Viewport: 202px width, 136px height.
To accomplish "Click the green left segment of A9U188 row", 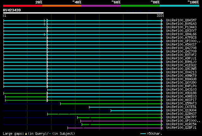I will (25, 93).
